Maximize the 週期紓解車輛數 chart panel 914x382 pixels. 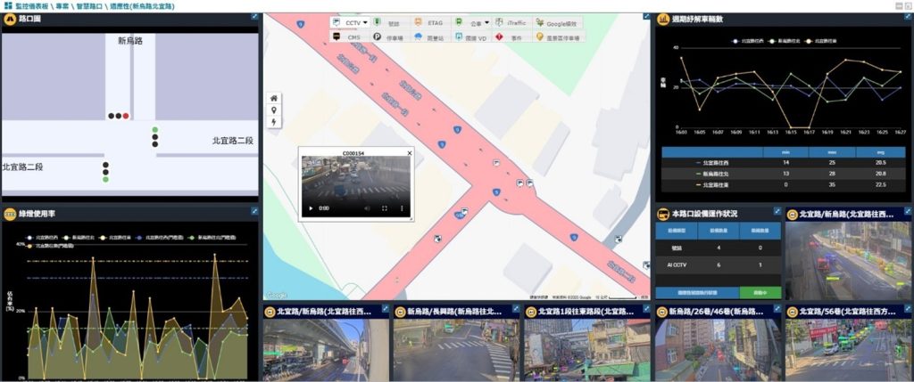click(905, 18)
